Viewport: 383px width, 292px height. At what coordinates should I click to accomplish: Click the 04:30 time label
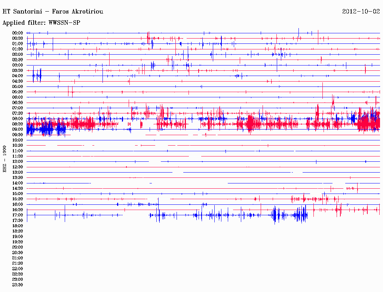coord(18,82)
